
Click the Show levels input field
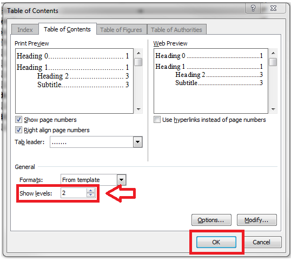tap(74, 193)
